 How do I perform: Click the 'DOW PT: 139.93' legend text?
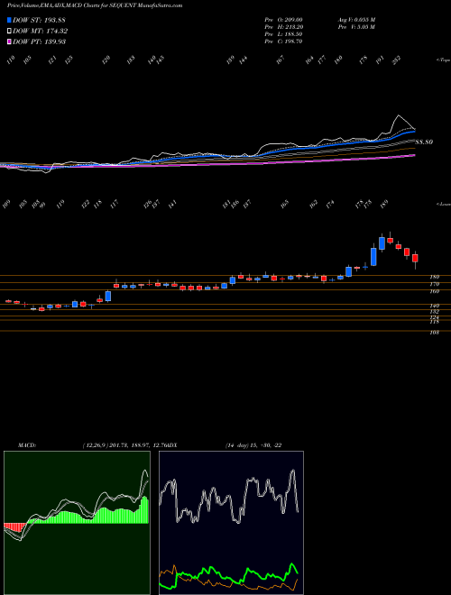pos(39,41)
